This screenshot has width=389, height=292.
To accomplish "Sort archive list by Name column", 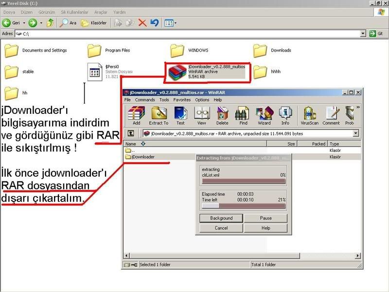I will (195, 144).
